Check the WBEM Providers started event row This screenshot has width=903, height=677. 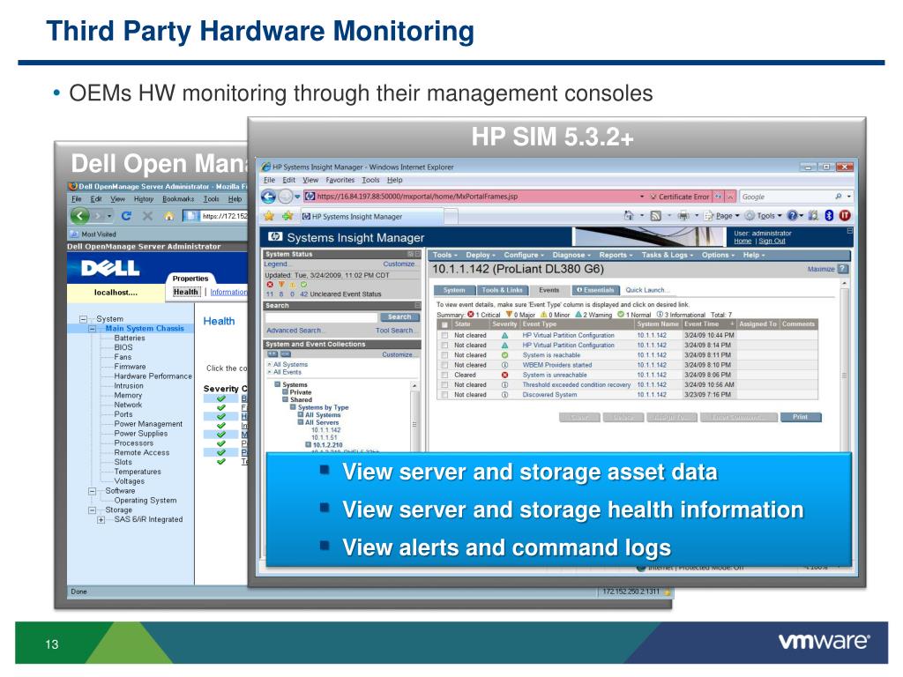[x=444, y=365]
